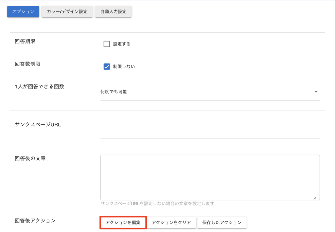The width and height of the screenshot is (335, 232).
Task: Expand dropdown arrow for 1人が回答できる回数
Action: coord(316,92)
